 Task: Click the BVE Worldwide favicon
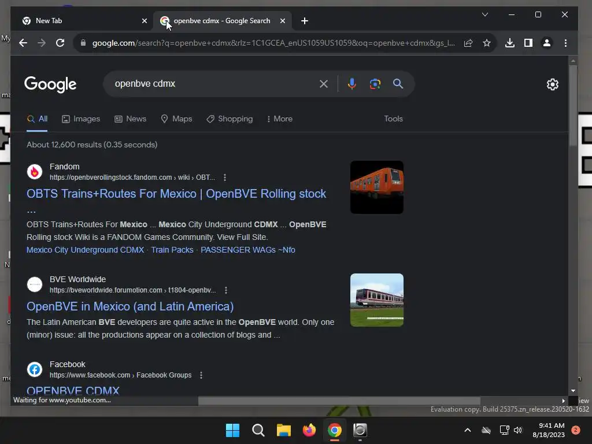tap(35, 284)
